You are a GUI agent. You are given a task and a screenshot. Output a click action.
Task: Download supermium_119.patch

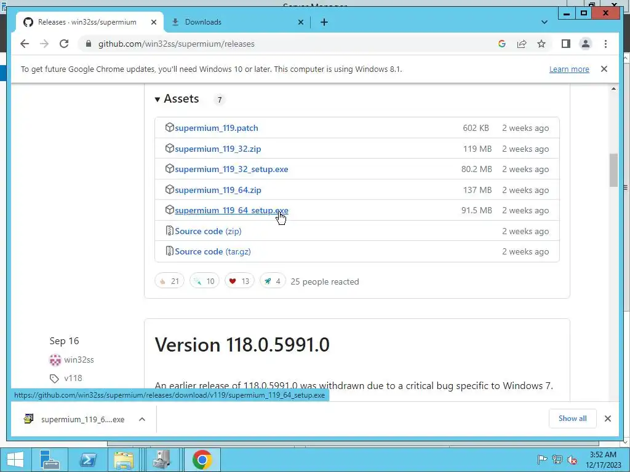point(216,128)
